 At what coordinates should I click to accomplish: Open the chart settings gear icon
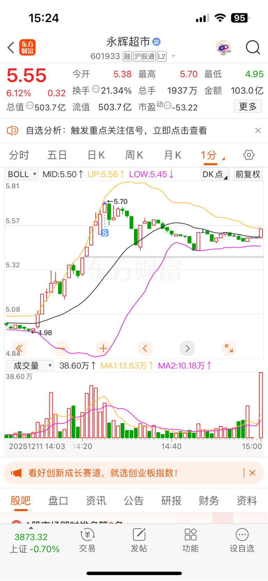[249, 155]
